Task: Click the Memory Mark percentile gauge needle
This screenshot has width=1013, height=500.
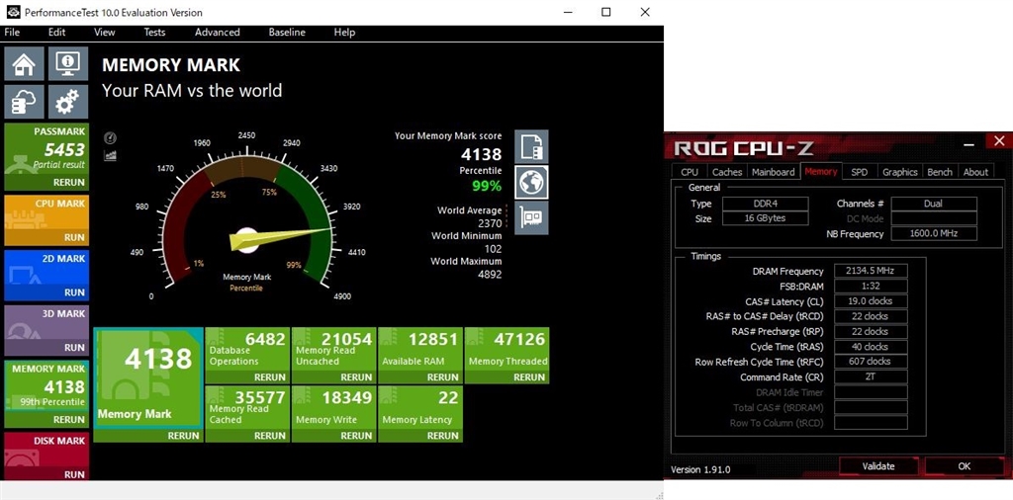Action: click(280, 238)
